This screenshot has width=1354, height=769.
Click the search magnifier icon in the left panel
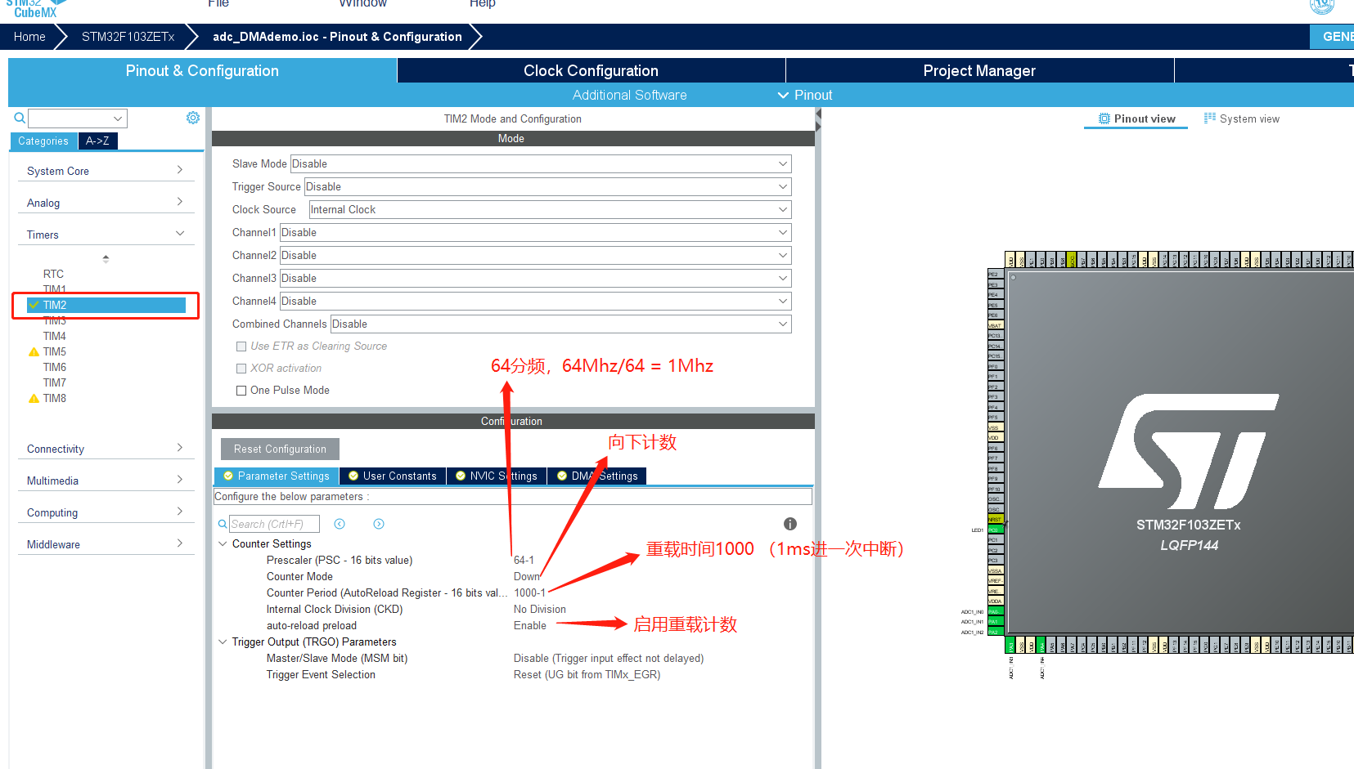tap(20, 118)
